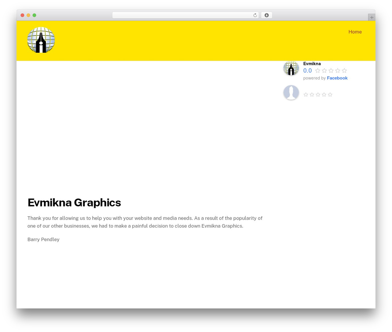Click the browser address bar field

pyautogui.click(x=185, y=15)
